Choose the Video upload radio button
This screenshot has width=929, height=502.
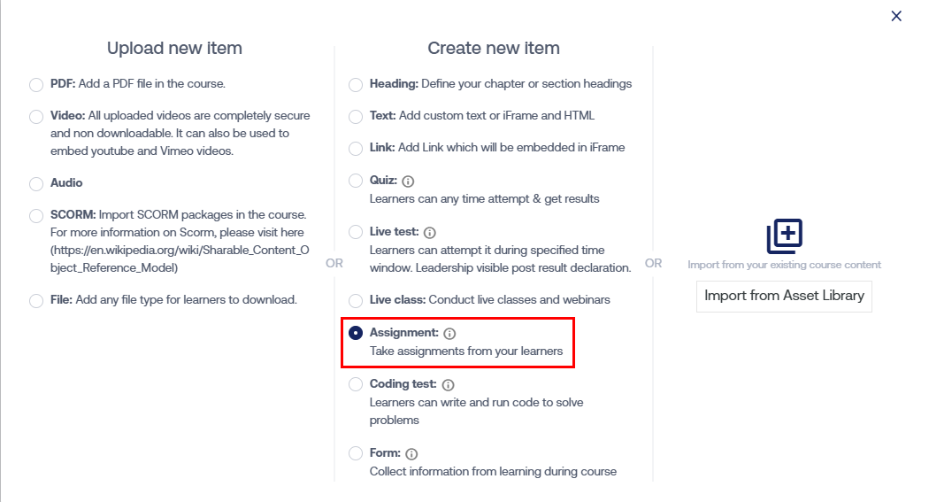click(x=36, y=117)
